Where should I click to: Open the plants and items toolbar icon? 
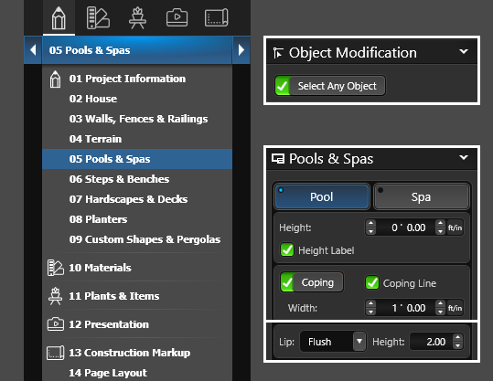tap(137, 18)
